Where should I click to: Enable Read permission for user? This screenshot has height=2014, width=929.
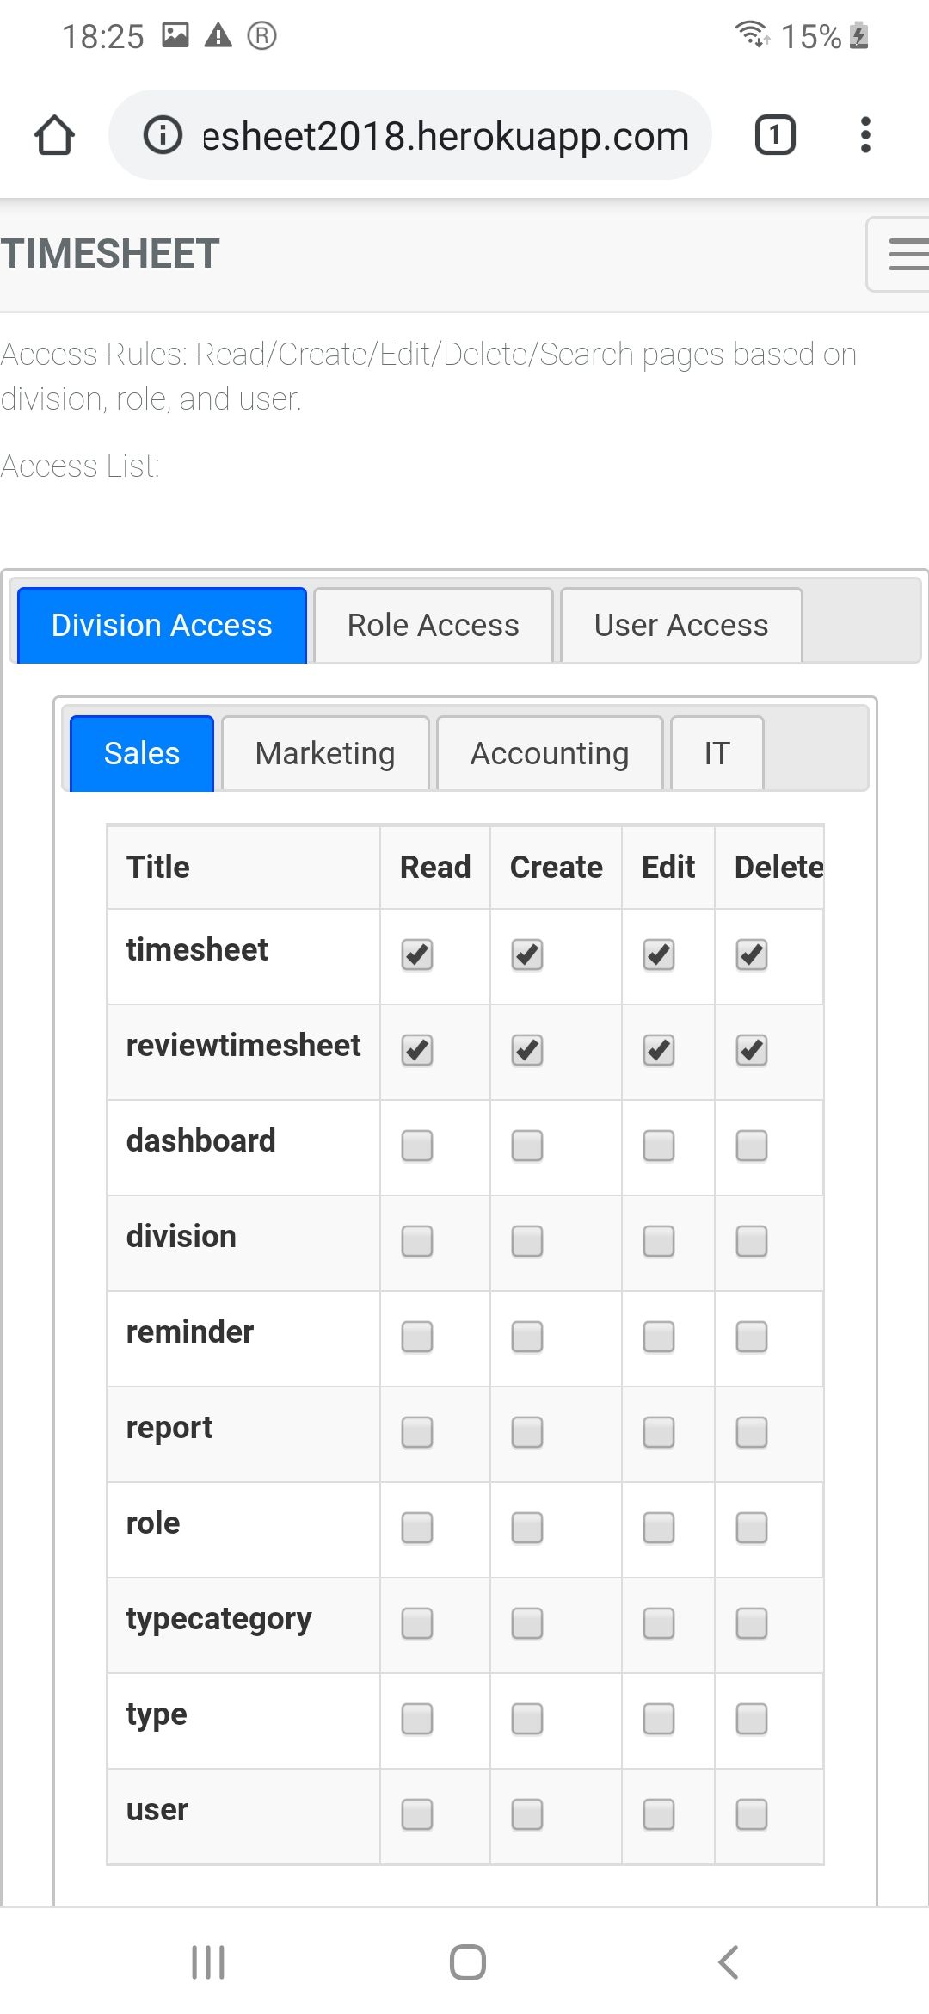(x=417, y=1814)
